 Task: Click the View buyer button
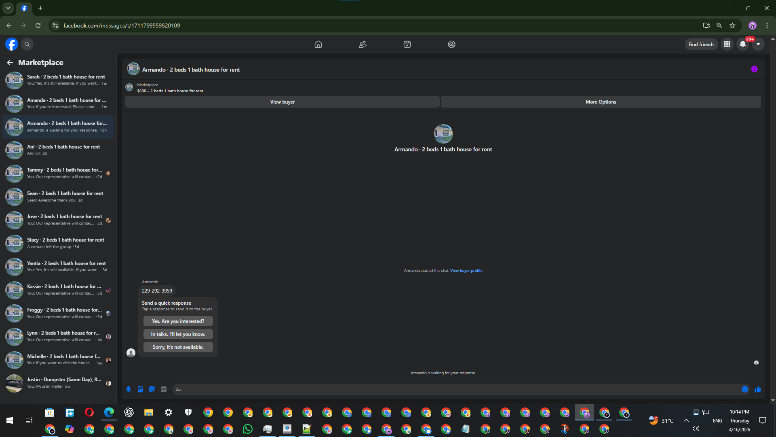pyautogui.click(x=283, y=102)
